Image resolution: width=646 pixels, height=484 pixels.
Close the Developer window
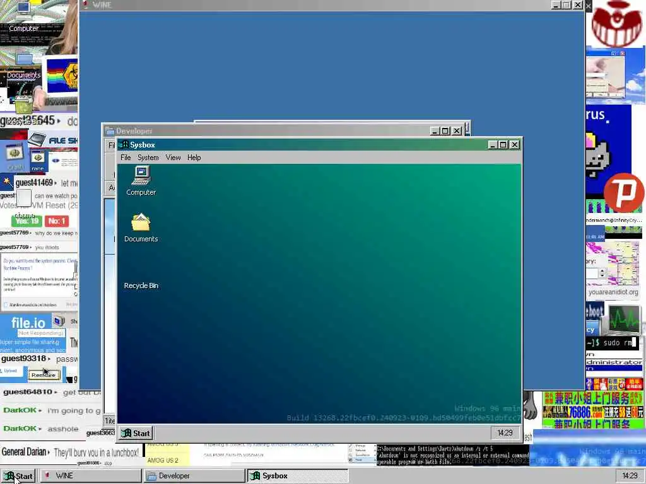tap(457, 131)
